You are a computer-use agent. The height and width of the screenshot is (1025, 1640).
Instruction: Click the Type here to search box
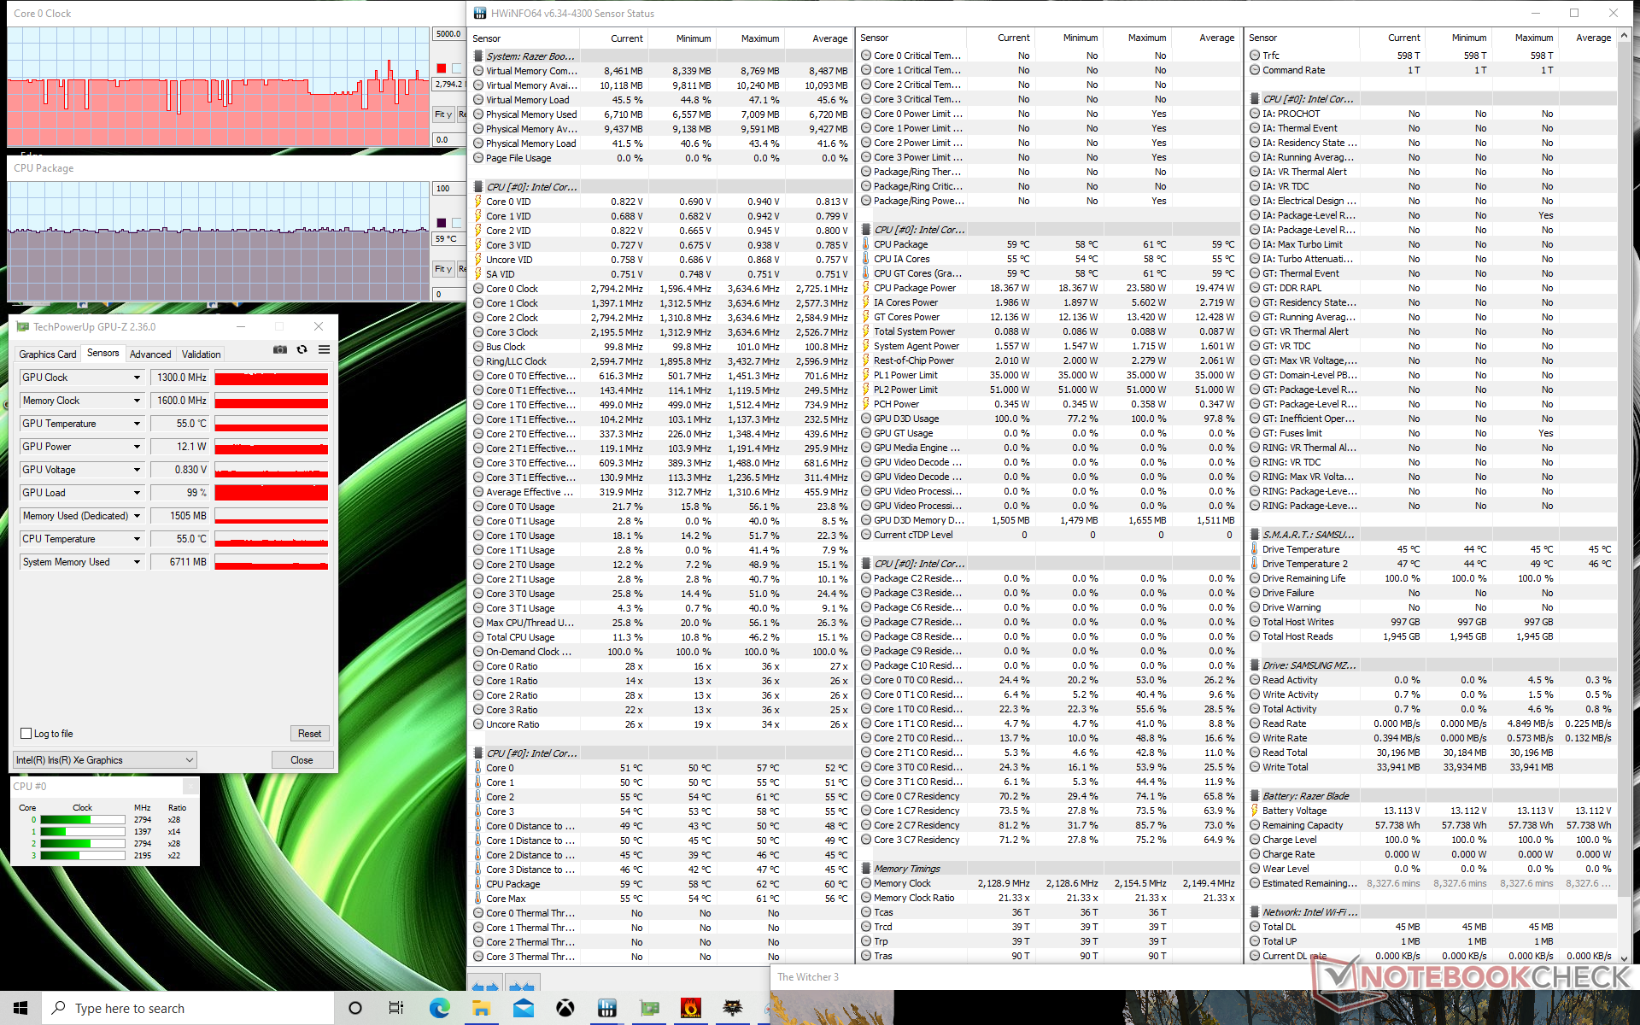(x=188, y=1009)
